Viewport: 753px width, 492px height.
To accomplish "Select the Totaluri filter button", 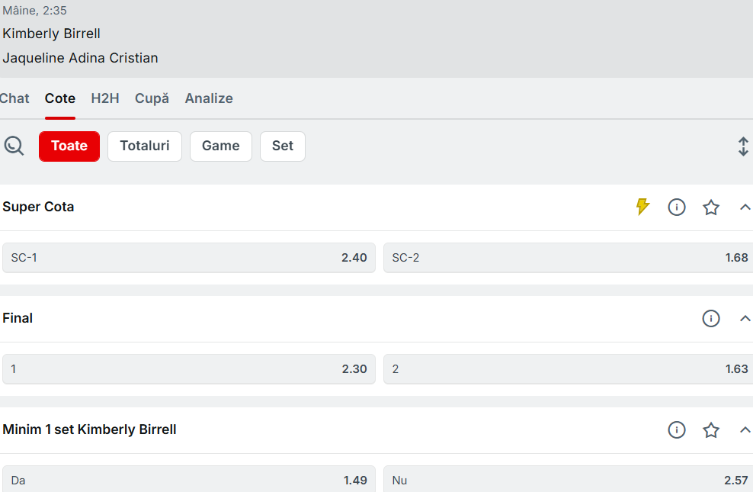I will [x=145, y=146].
